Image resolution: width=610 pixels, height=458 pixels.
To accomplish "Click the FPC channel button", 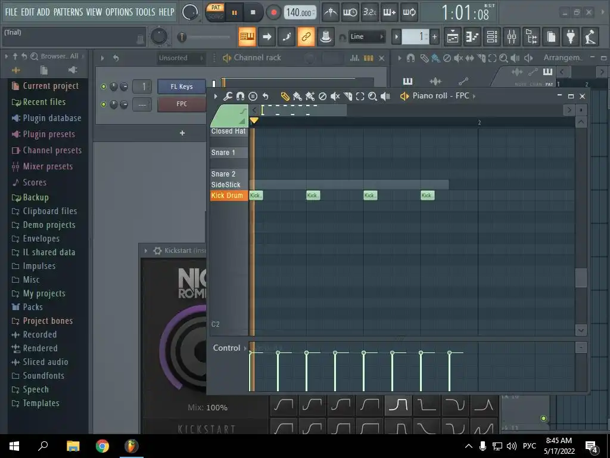I will pyautogui.click(x=182, y=104).
